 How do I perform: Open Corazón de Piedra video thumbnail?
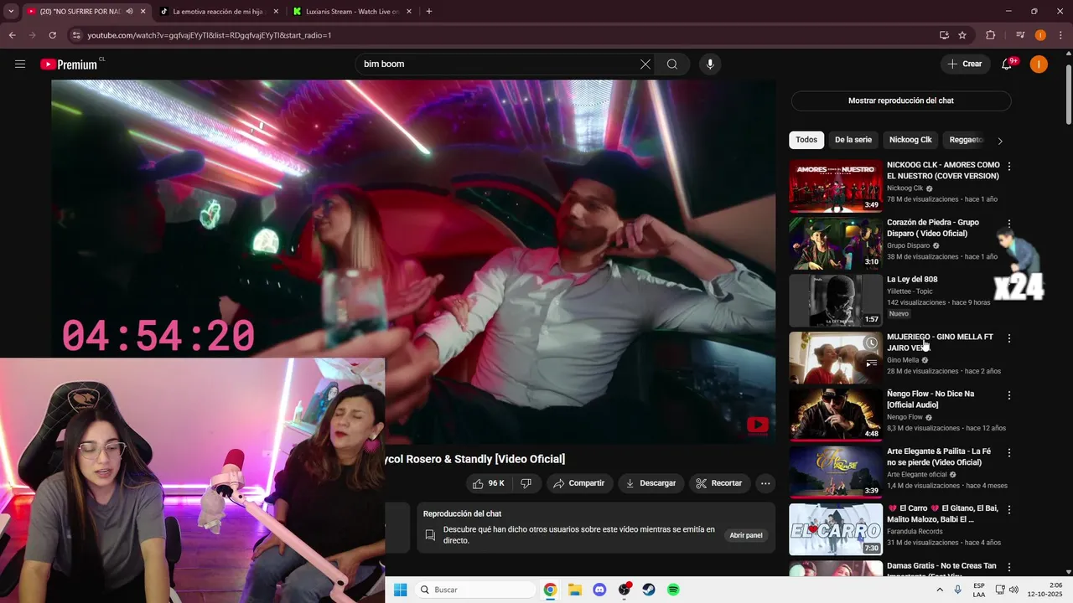pos(836,243)
